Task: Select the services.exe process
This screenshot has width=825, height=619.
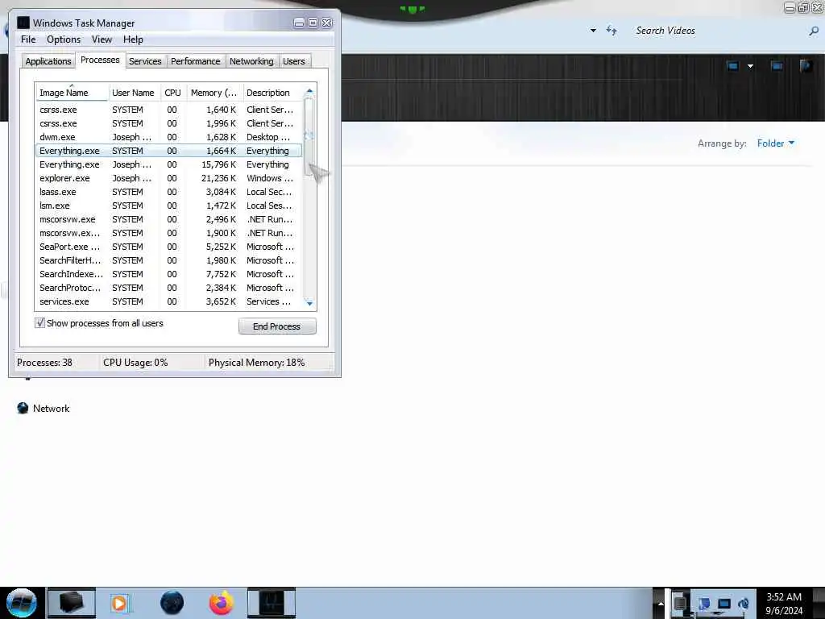Action: (168, 301)
